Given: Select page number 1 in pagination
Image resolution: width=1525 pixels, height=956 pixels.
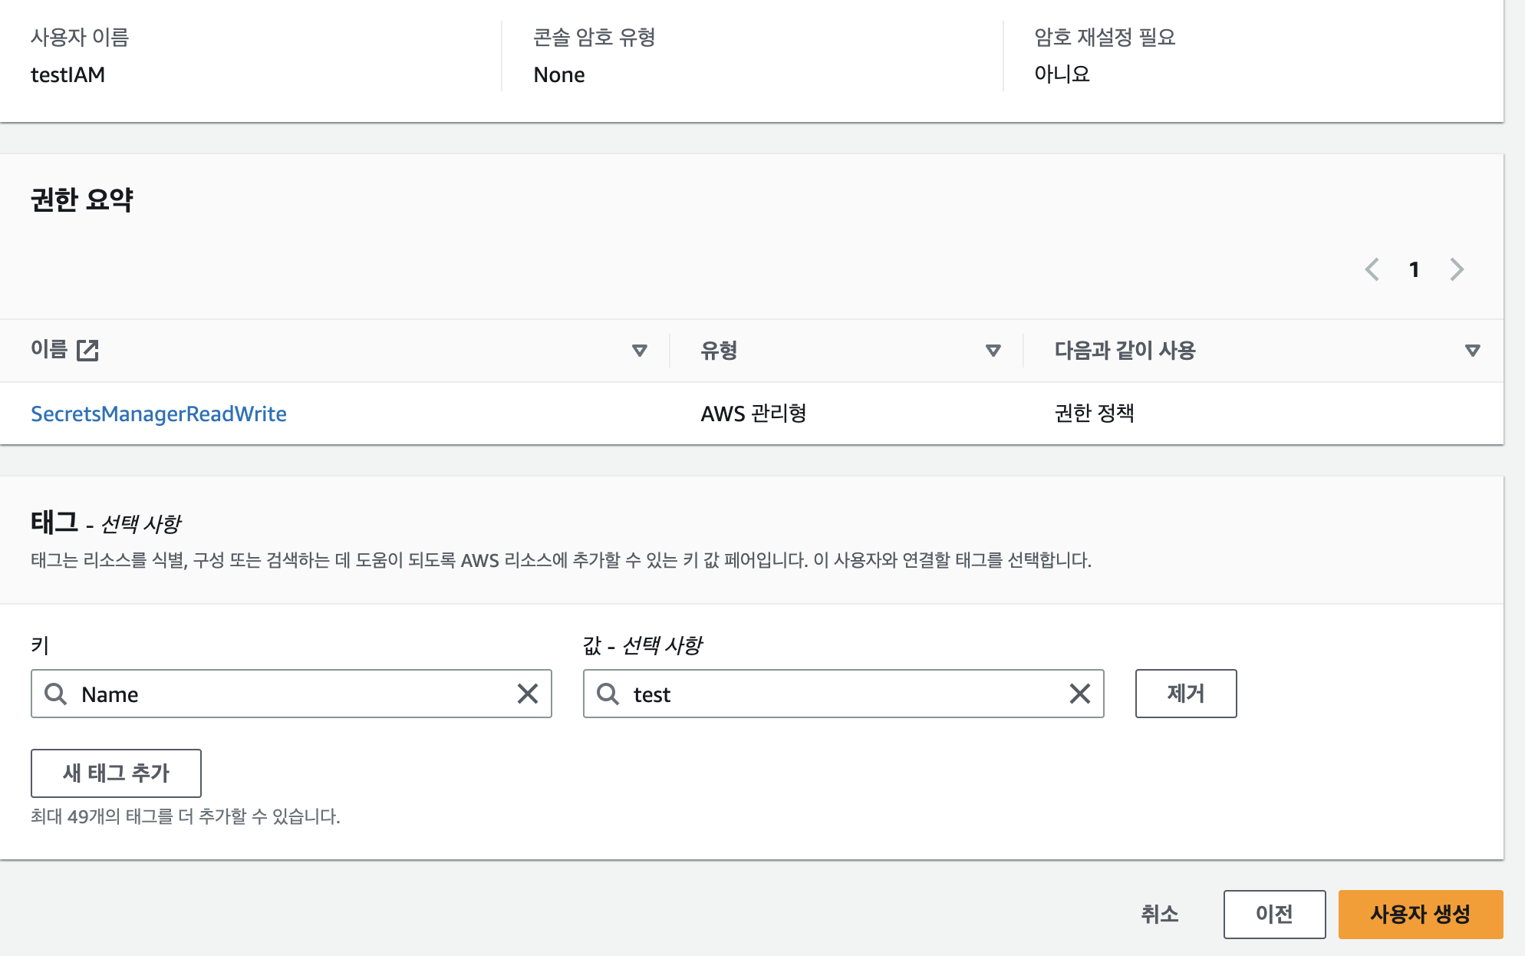Looking at the screenshot, I should coord(1414,269).
